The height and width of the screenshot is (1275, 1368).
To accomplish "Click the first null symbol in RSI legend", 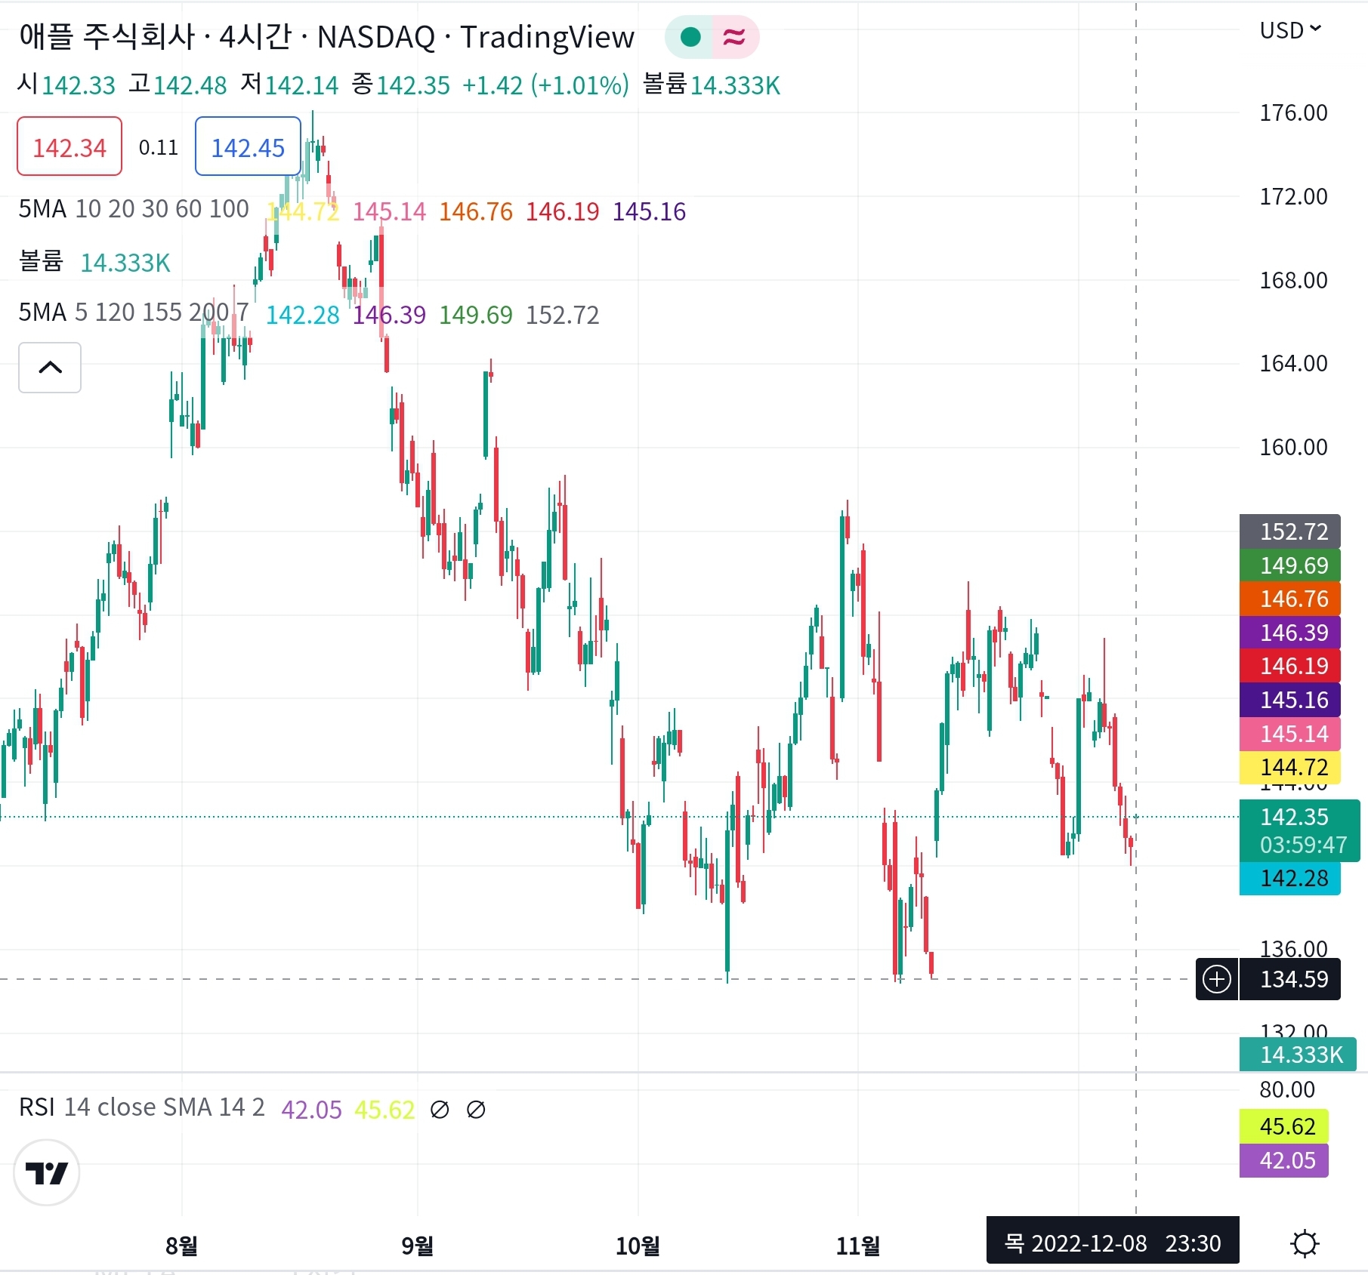I will 439,1110.
